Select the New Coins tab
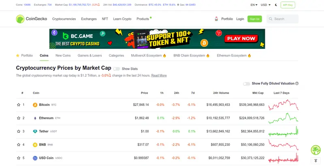 coord(63,55)
